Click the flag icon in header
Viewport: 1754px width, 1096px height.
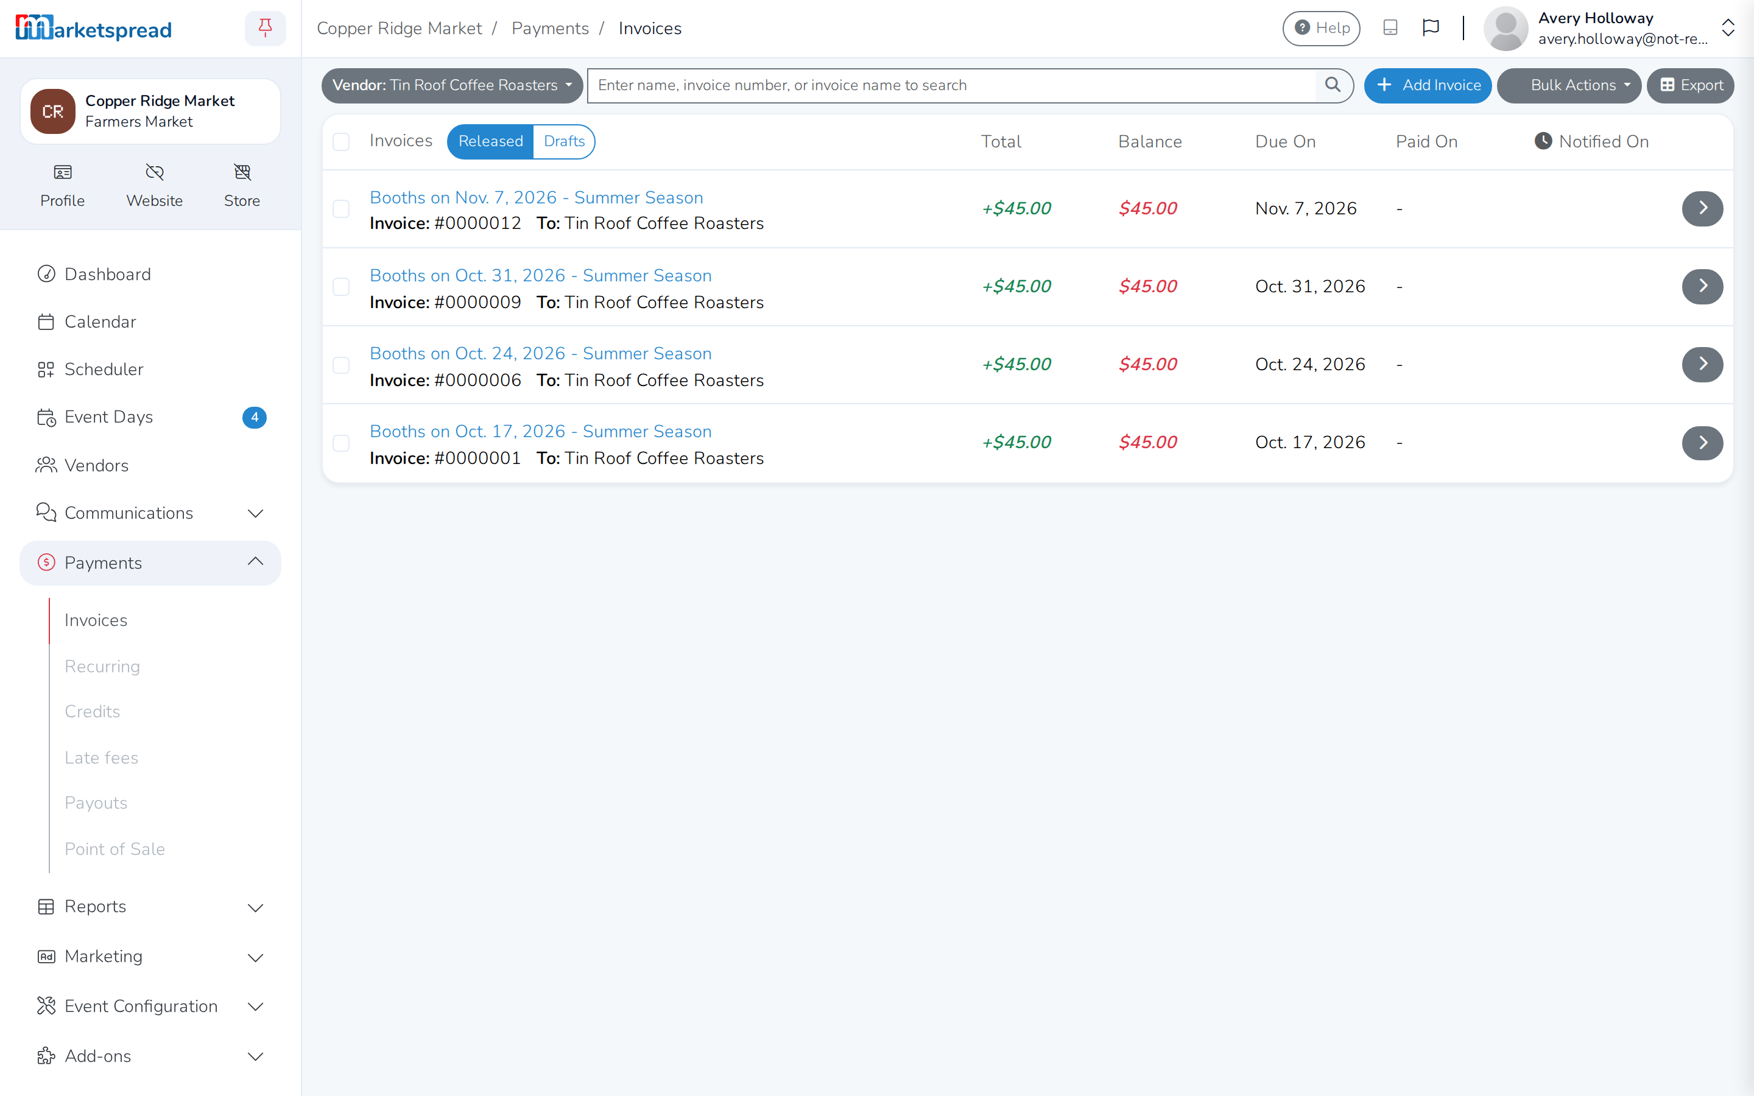(x=1431, y=27)
